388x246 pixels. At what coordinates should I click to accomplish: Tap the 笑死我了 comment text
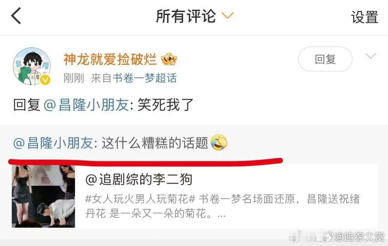[x=165, y=106]
